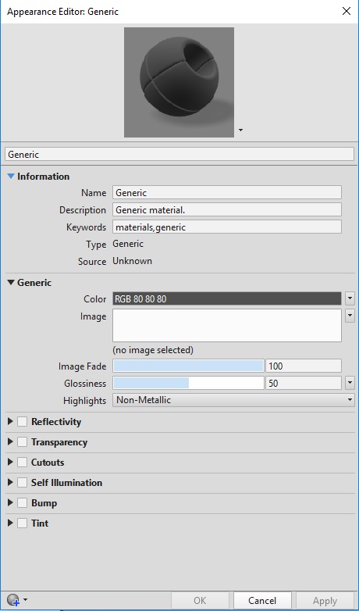Enable the Self Illumination checkbox
Image resolution: width=359 pixels, height=611 pixels.
(x=22, y=482)
